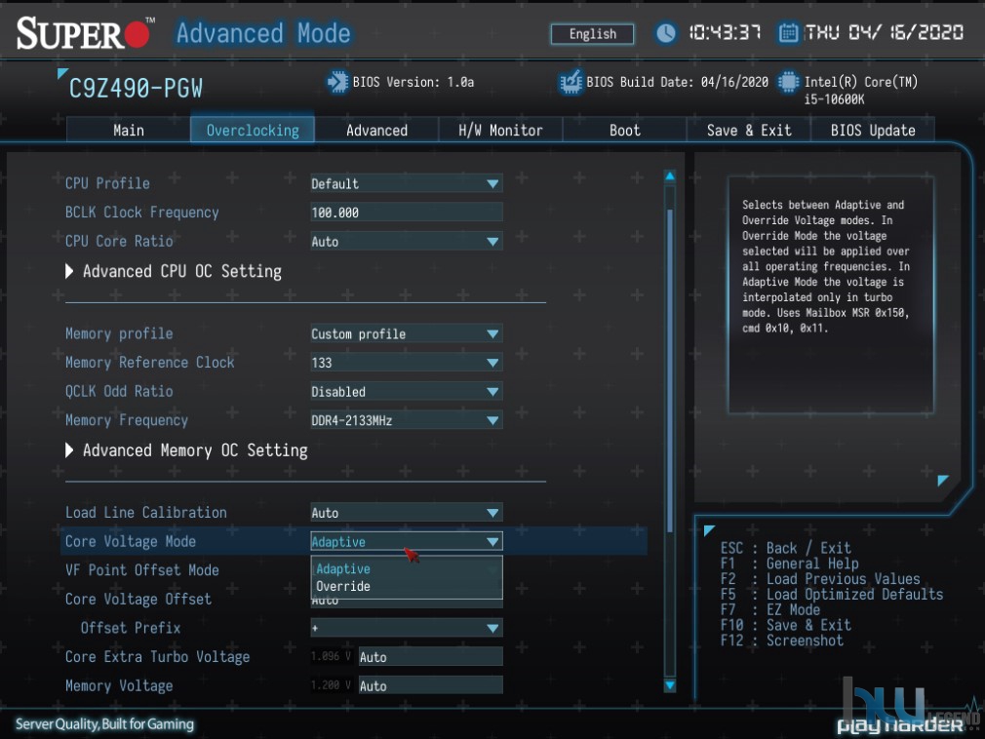Click the F5 : Load Optimized Defaults hint
This screenshot has width=985, height=739.
coord(832,595)
